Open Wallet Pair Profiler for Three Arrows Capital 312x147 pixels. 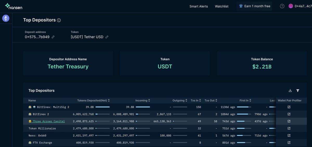click(289, 121)
